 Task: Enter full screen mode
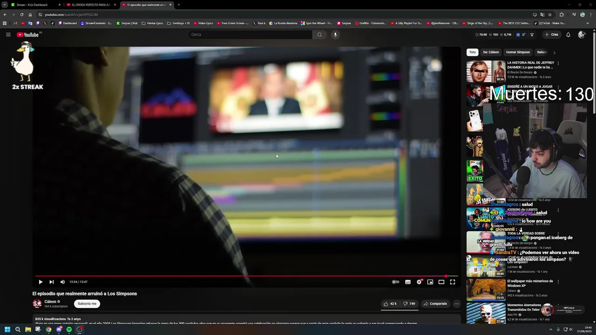coord(453,282)
